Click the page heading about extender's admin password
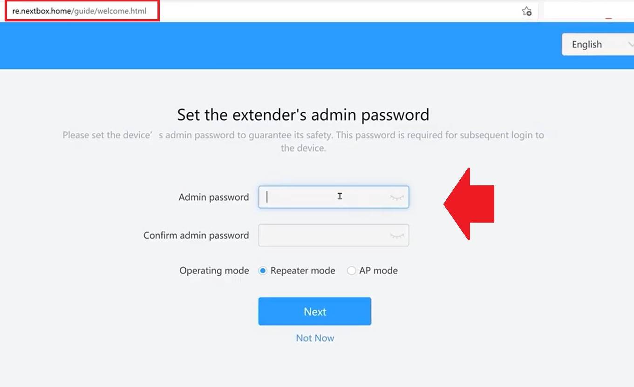The image size is (634, 387). pos(303,115)
